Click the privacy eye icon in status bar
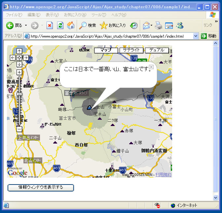This screenshot has height=213, width=222. 157,205
